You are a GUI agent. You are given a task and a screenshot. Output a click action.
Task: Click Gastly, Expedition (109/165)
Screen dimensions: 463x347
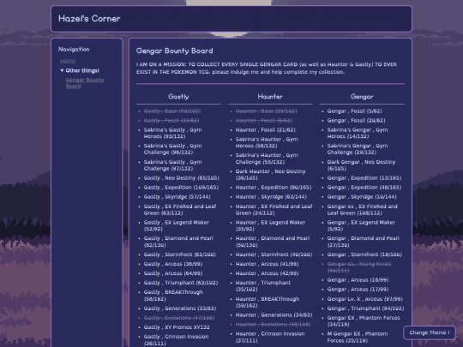coord(181,188)
